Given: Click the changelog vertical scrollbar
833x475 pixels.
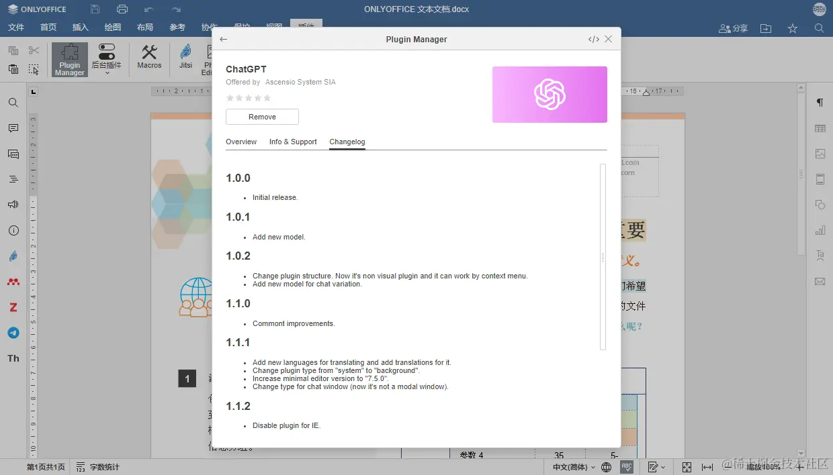Looking at the screenshot, I should [603, 257].
